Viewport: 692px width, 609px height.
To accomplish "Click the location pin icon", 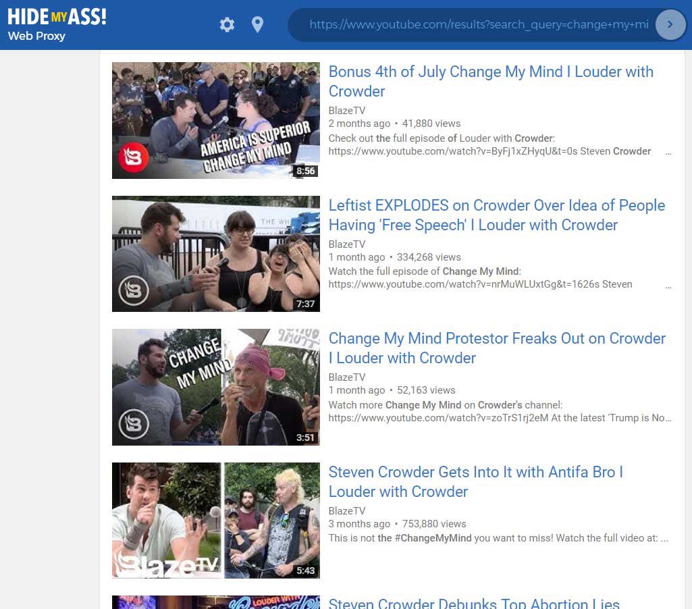I will click(257, 24).
